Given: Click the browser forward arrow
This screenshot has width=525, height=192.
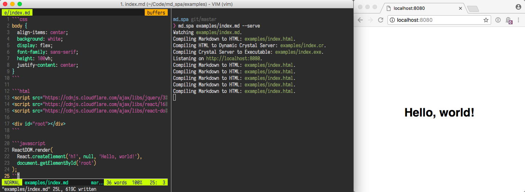Looking at the screenshot, I should click(x=370, y=20).
